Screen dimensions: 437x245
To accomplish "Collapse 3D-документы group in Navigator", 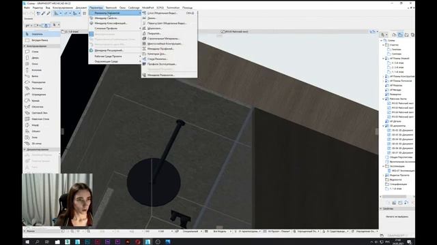I will pos(384,126).
